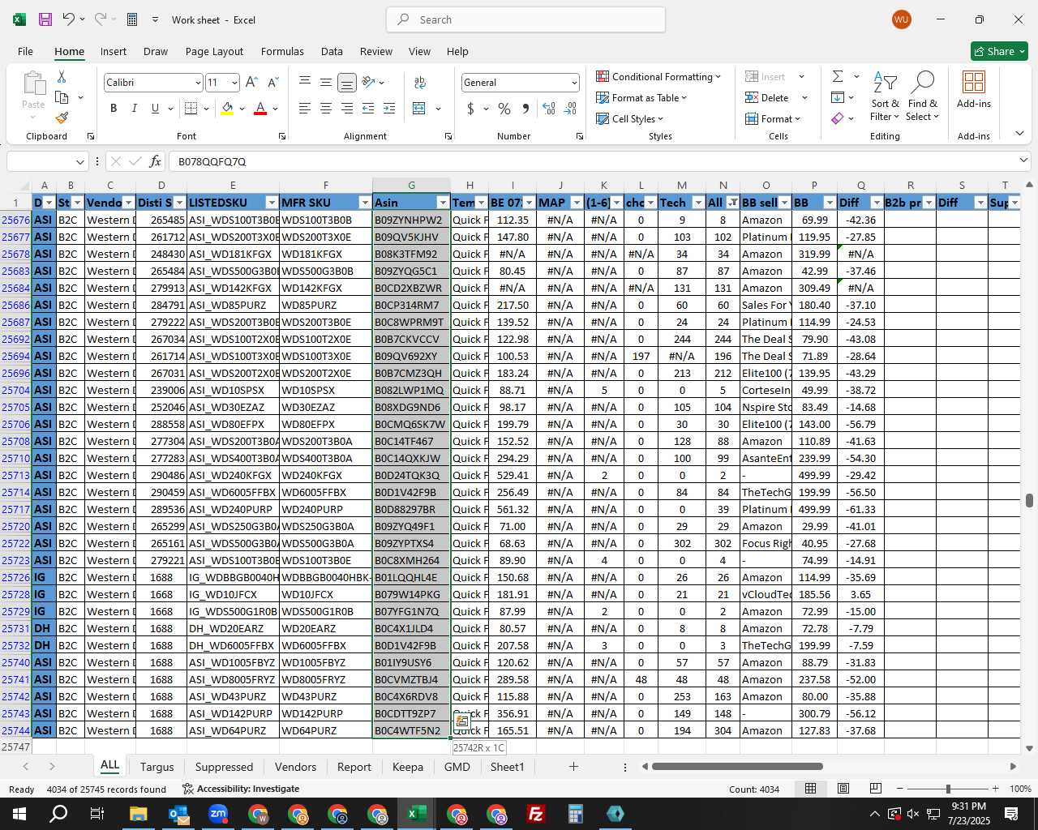Expand Conditional Formatting menu
1038x830 pixels.
tap(658, 76)
